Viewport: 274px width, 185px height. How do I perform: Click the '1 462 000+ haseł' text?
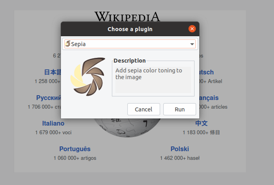[x=180, y=158]
